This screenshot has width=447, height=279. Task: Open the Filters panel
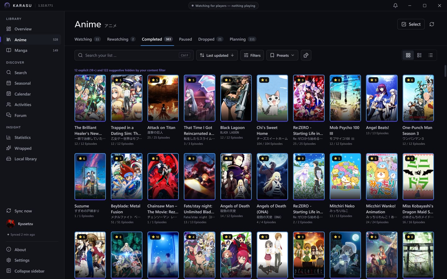(x=252, y=55)
